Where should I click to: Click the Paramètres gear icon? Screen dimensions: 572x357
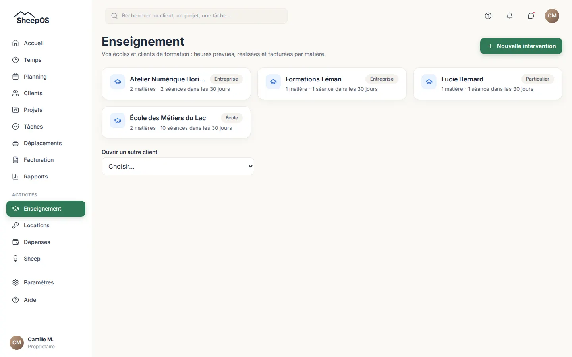click(15, 282)
